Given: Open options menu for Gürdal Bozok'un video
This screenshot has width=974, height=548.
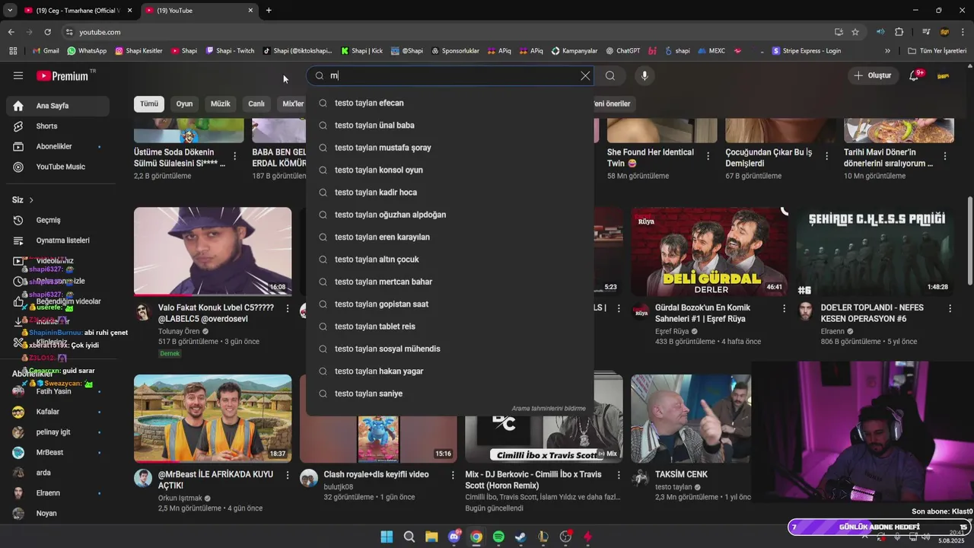Looking at the screenshot, I should [785, 308].
